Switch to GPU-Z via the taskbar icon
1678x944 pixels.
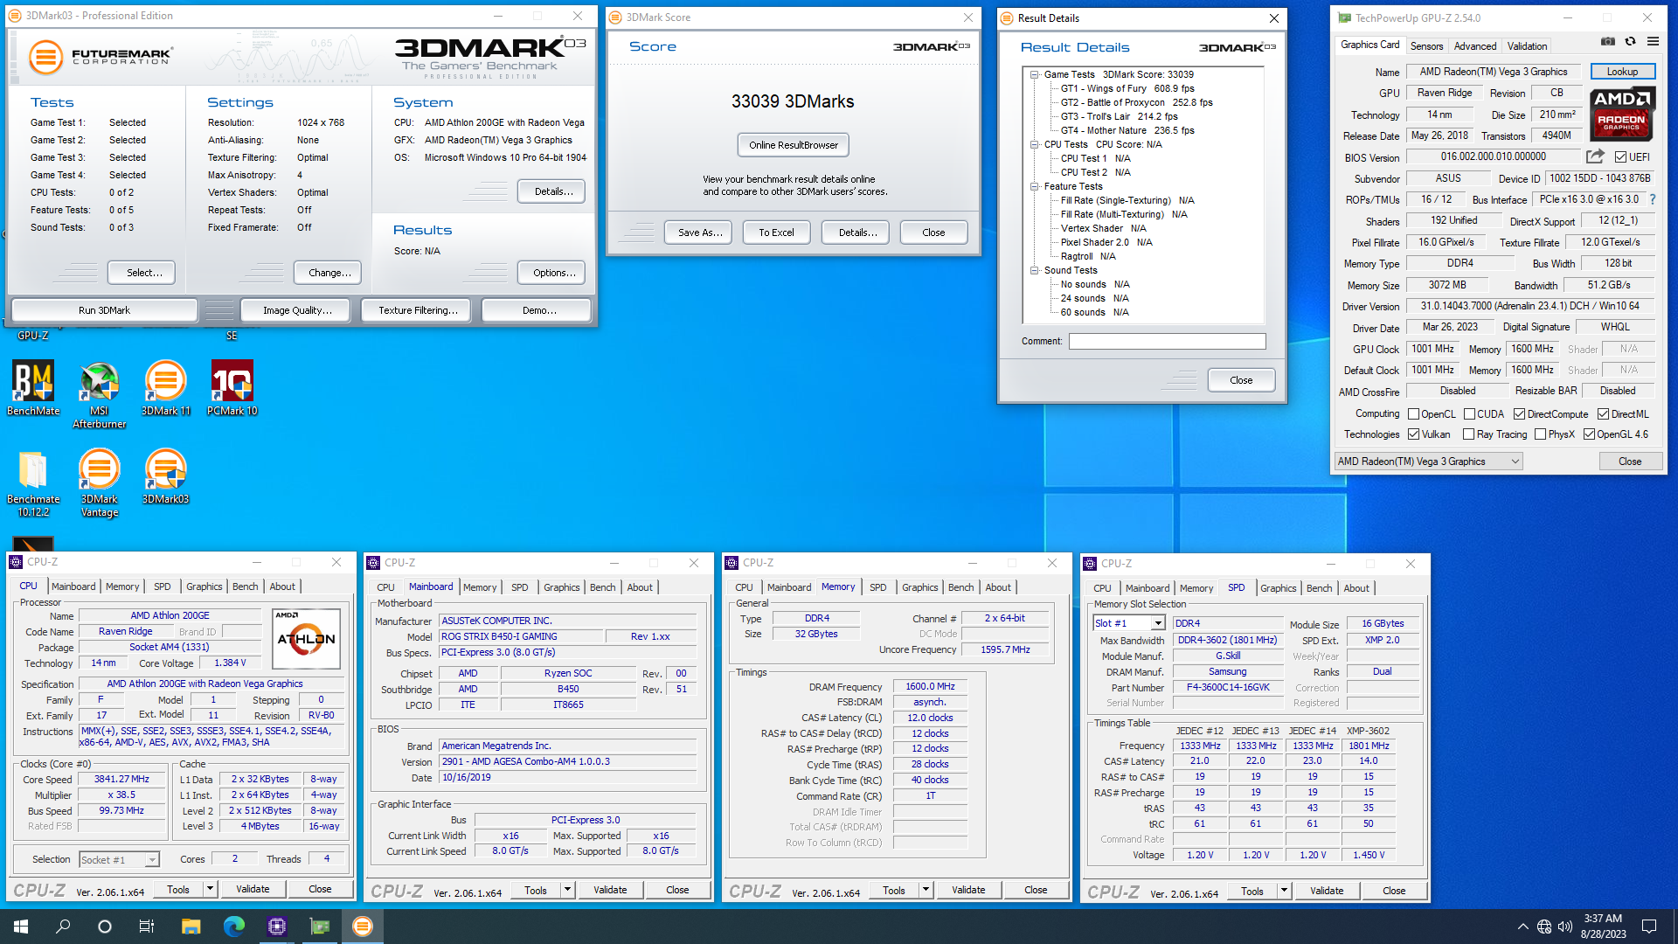pos(320,927)
